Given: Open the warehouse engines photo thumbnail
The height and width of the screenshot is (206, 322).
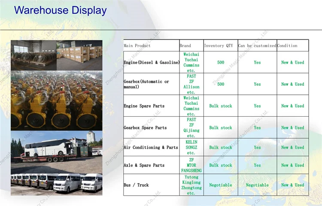Looking at the screenshot, I should pos(33,55).
